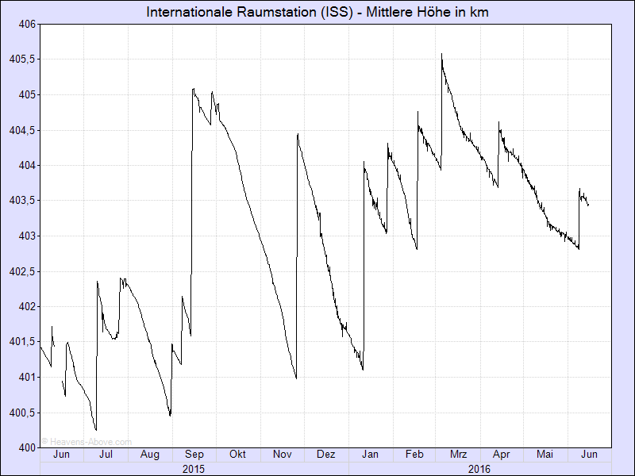Image resolution: width=635 pixels, height=476 pixels.
Task: Click the "Dez" month label
Action: click(x=326, y=455)
